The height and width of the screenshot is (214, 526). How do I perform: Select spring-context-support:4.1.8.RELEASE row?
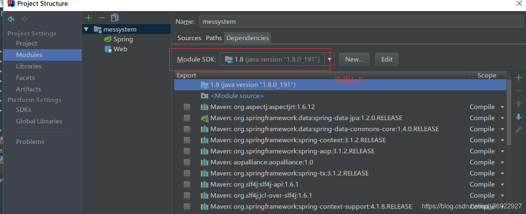(340, 206)
